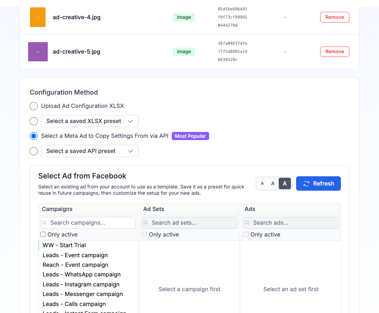Open the saved XLSX preset dropdown
The width and height of the screenshot is (379, 313).
(x=90, y=121)
